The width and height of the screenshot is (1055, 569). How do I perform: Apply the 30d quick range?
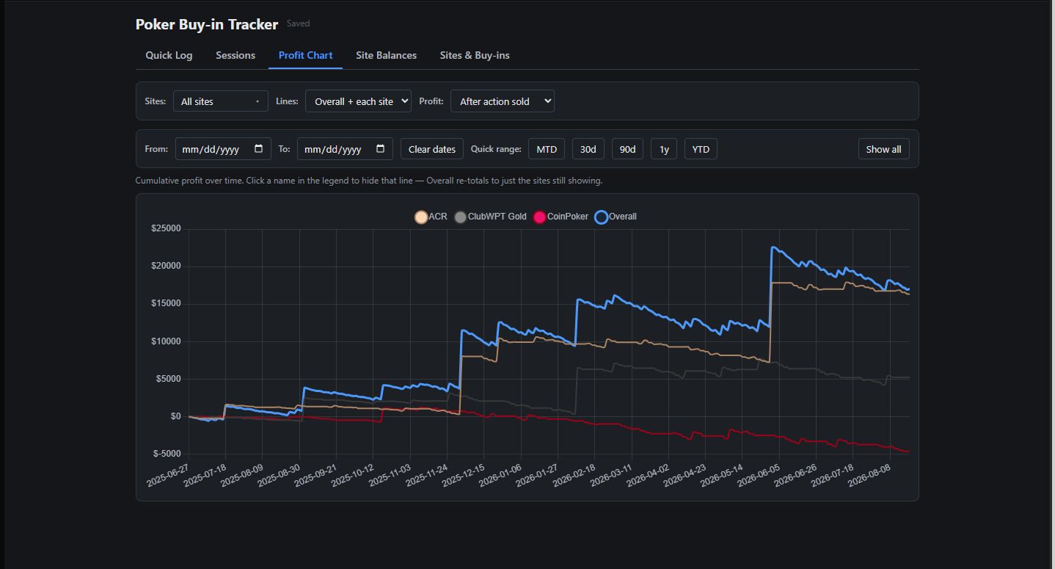pos(588,149)
